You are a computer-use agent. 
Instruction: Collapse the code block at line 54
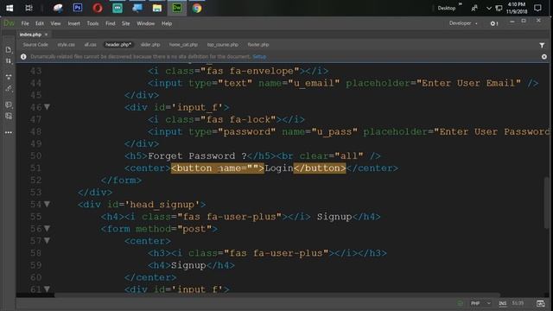point(47,204)
